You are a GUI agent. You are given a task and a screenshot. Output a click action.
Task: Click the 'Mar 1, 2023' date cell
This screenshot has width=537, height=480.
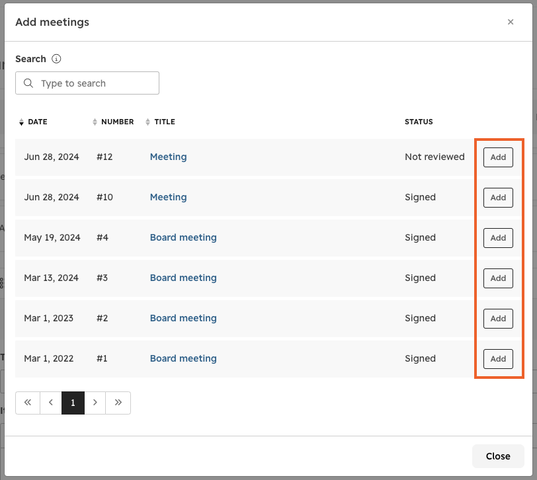(x=49, y=318)
